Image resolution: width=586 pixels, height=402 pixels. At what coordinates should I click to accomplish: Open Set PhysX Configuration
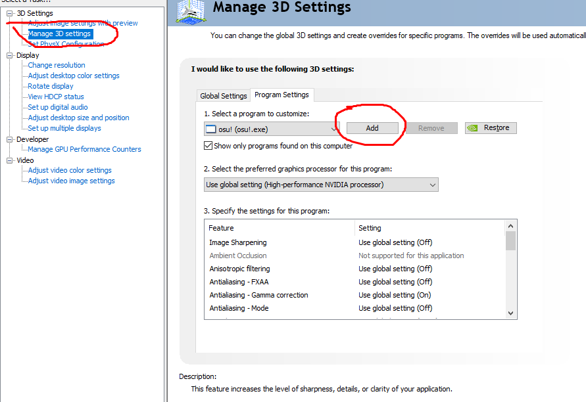(66, 44)
